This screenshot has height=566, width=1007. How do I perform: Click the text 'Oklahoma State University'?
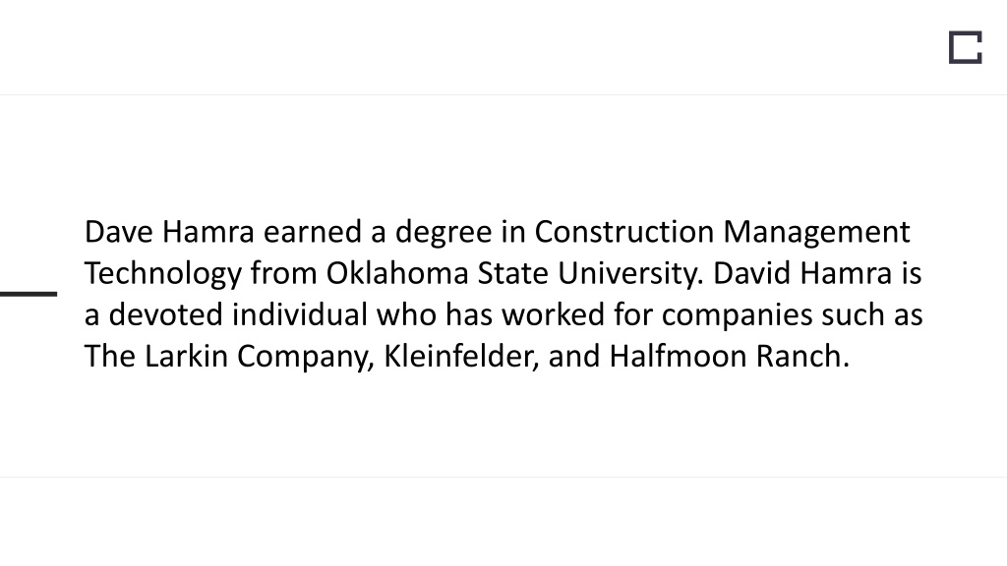pyautogui.click(x=511, y=275)
